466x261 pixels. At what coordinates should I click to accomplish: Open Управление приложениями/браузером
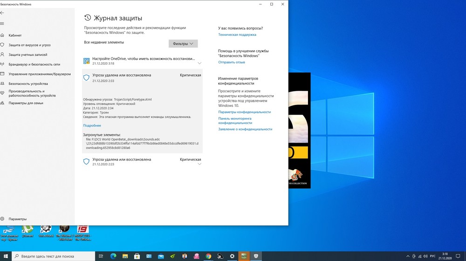[x=40, y=74]
